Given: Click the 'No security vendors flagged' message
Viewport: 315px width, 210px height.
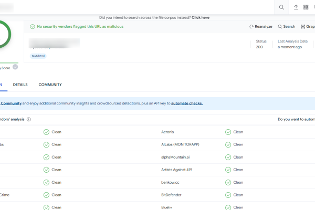Looking at the screenshot, I should pyautogui.click(x=80, y=27).
